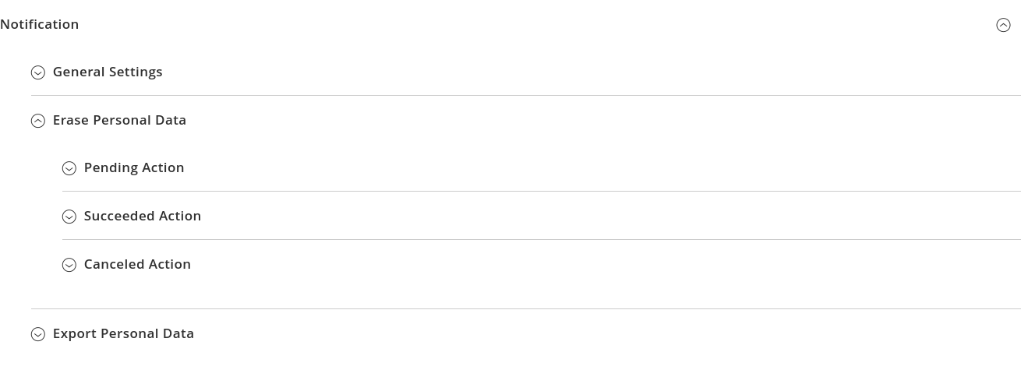Click the circled chevron icon next to Canceled Action
The height and width of the screenshot is (384, 1021).
tap(69, 265)
